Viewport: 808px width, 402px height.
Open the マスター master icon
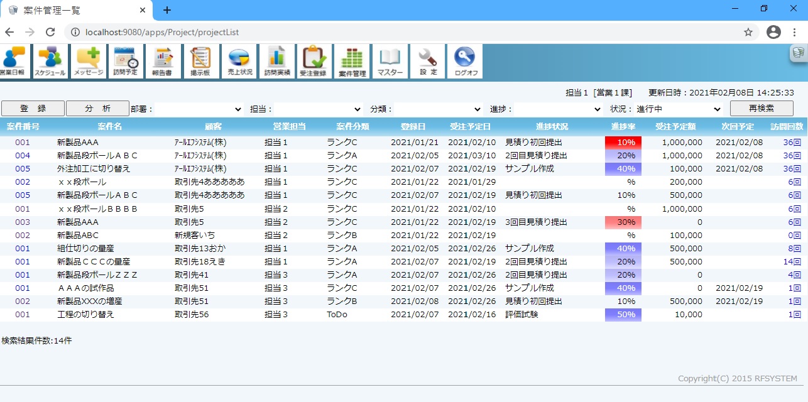click(x=390, y=62)
